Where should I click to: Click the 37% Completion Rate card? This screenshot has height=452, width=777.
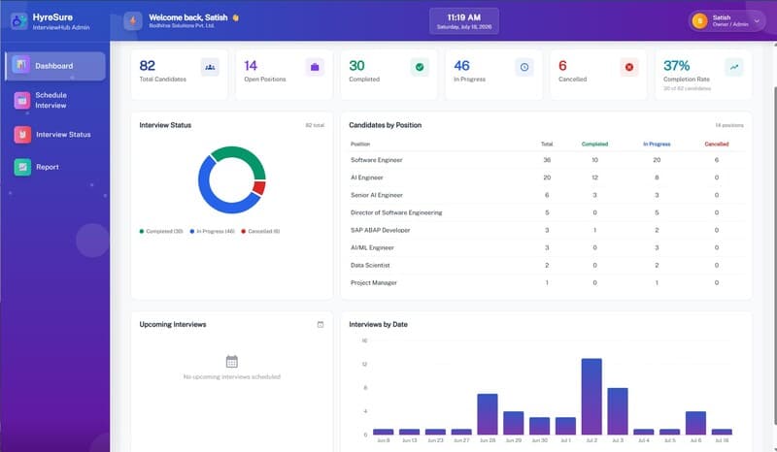click(x=703, y=75)
